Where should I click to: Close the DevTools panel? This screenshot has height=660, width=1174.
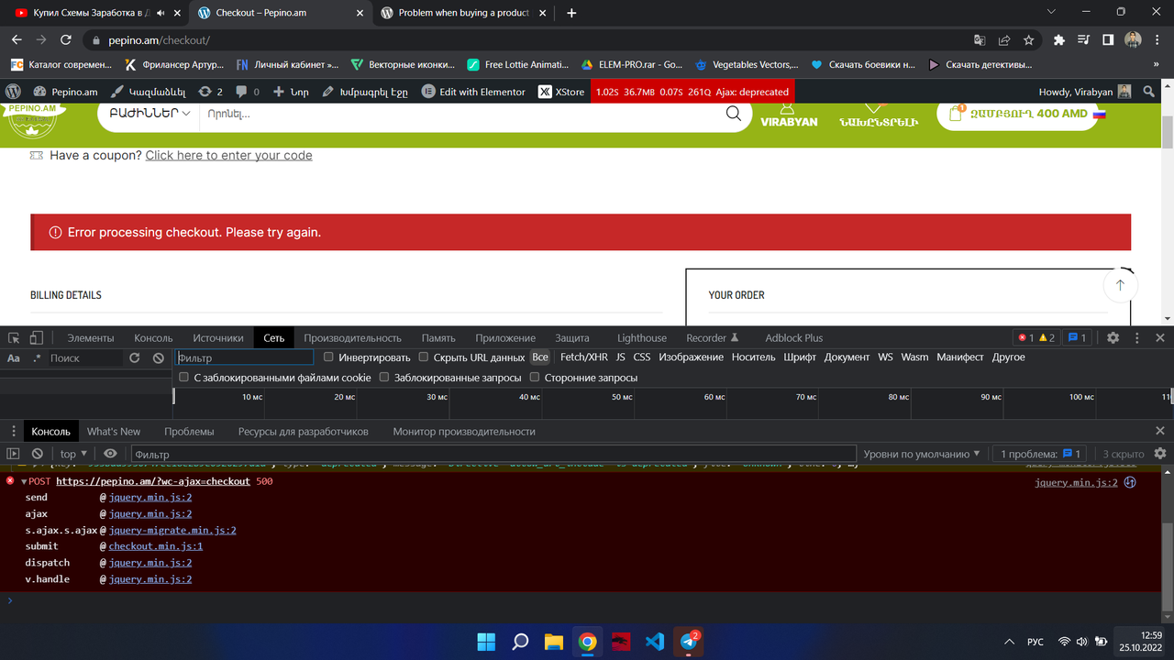tap(1160, 337)
